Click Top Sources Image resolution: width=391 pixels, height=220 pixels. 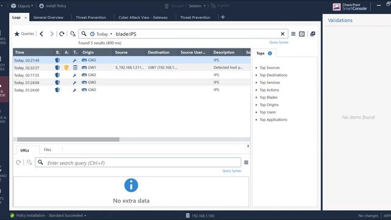[269, 68]
